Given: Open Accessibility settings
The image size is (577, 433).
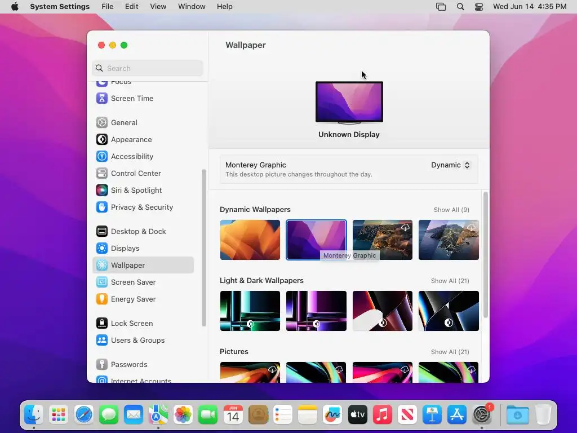Looking at the screenshot, I should point(143,157).
